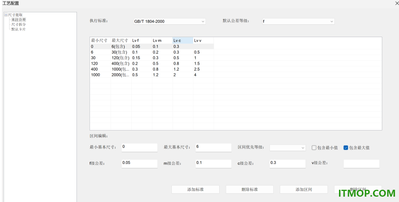Click the 最小尺寸 column header
Image resolution: width=399 pixels, height=202 pixels.
click(x=101, y=41)
